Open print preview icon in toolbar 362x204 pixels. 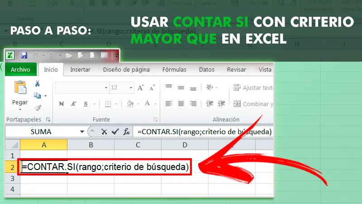(x=81, y=55)
